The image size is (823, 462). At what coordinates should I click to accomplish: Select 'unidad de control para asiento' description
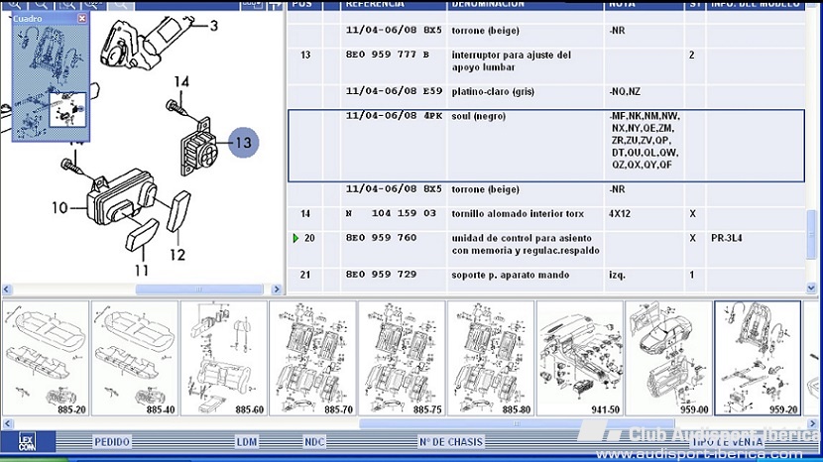pyautogui.click(x=526, y=244)
